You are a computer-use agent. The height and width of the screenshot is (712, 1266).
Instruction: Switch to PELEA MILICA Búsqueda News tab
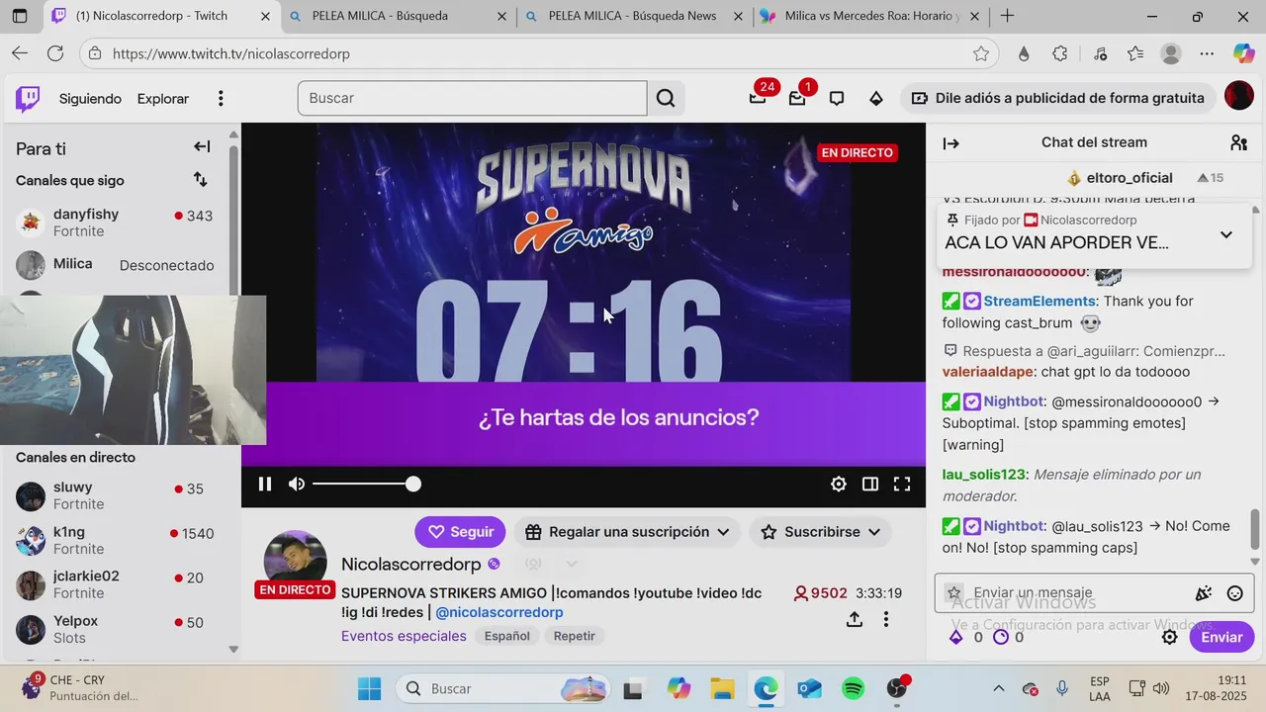633,16
